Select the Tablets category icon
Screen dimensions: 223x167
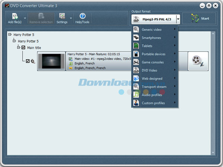click(136, 46)
